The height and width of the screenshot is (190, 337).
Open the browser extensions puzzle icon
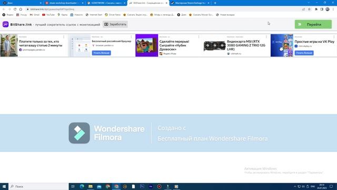(316, 9)
